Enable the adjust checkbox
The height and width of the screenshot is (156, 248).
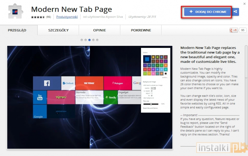[152, 93]
